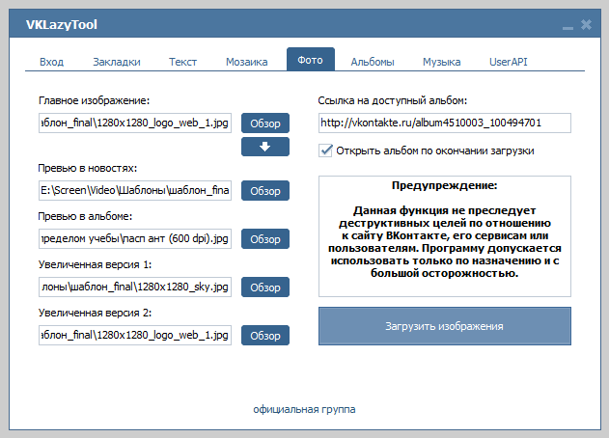Click the down-arrow copy button

(265, 147)
